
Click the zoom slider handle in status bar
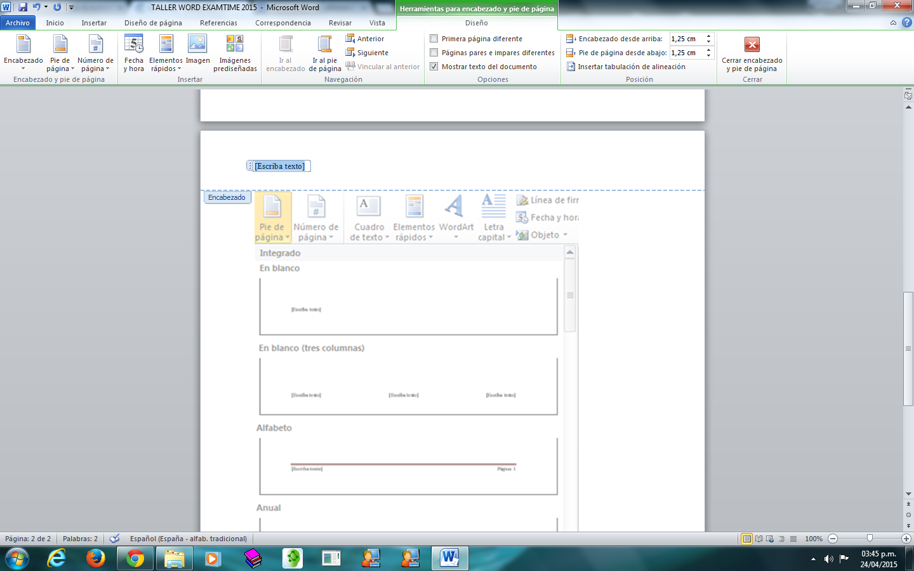click(x=870, y=539)
